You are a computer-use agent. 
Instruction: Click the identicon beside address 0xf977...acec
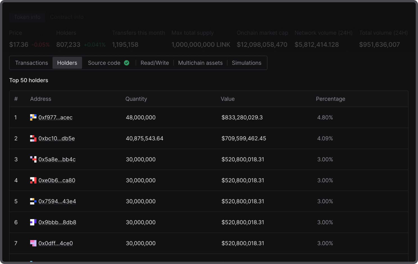[x=33, y=117]
